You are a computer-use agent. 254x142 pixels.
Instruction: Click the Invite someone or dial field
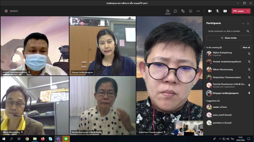tap(226, 31)
